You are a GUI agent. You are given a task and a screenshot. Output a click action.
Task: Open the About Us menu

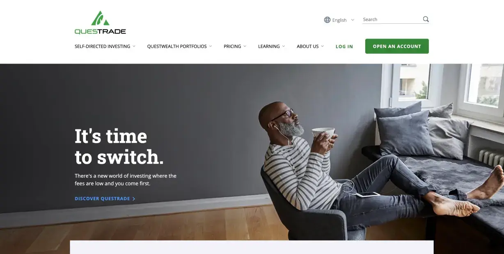click(308, 46)
